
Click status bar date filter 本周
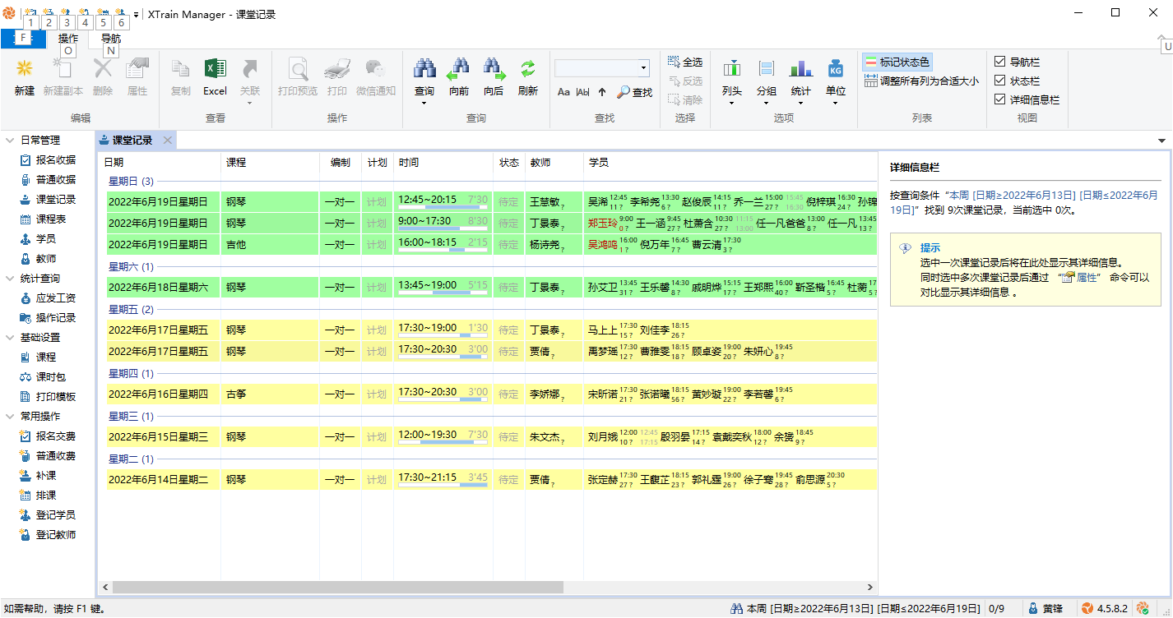(x=855, y=609)
